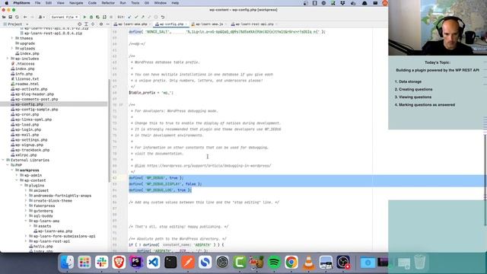Open the Current File run configuration dropdown
The width and height of the screenshot is (487, 274).
(64, 17)
